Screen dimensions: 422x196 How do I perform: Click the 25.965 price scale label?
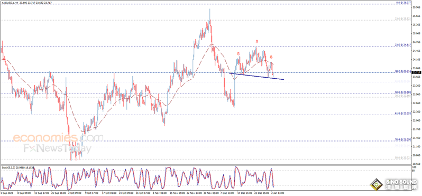tap(416, 7)
